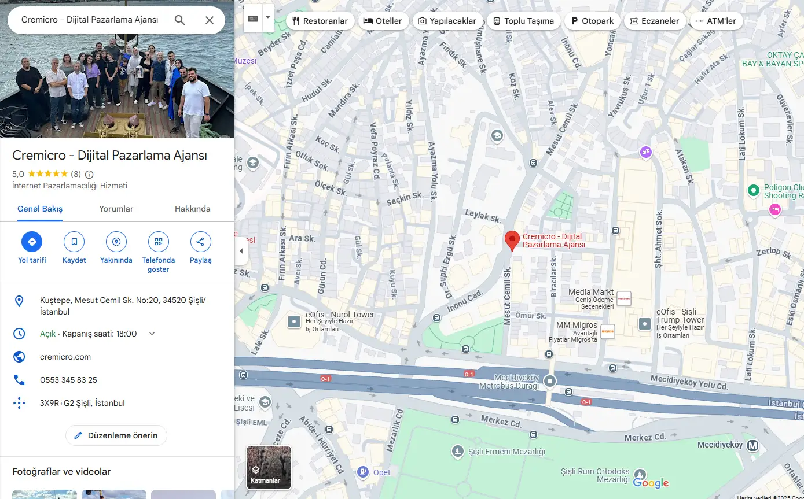The width and height of the screenshot is (804, 499).
Task: Click the Mecidiyeköy Metrobüs Durağı marker
Action: [550, 381]
